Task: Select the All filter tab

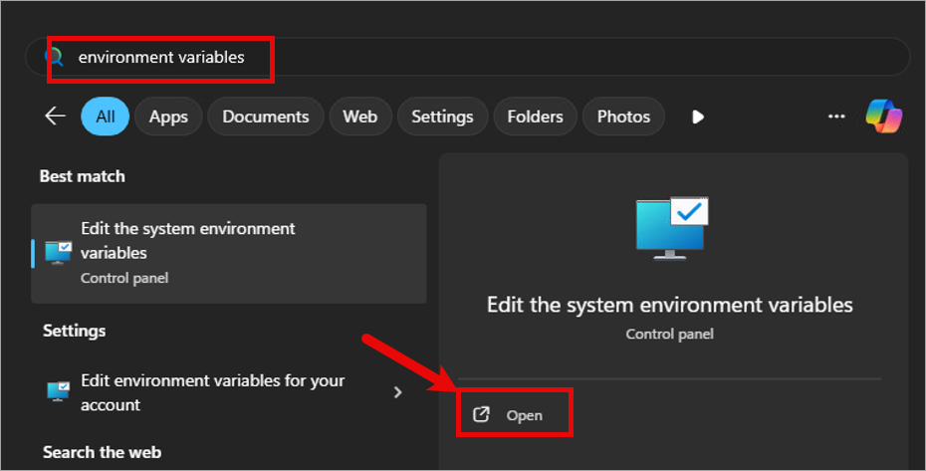Action: (105, 117)
